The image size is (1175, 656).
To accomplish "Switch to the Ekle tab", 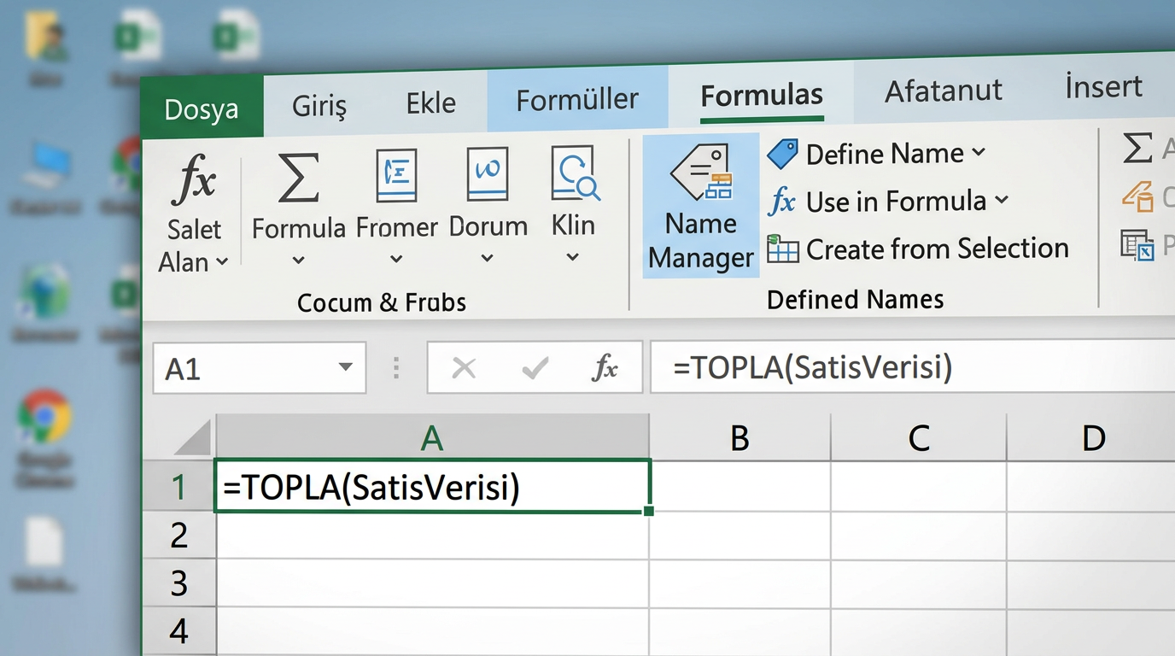I will click(x=430, y=103).
